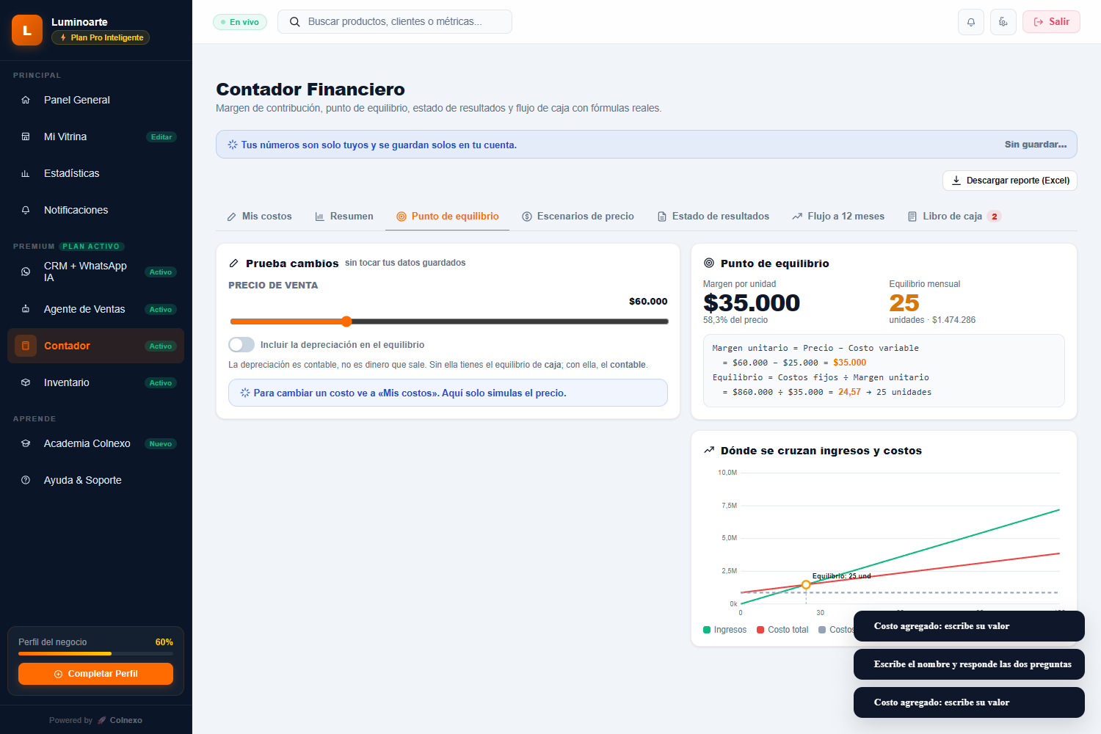Open the Mis costos tab
The image size is (1101, 734).
[x=259, y=217]
